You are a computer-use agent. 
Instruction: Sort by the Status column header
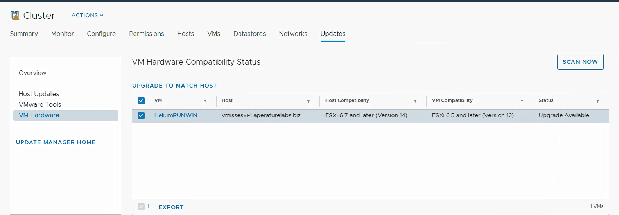point(546,100)
